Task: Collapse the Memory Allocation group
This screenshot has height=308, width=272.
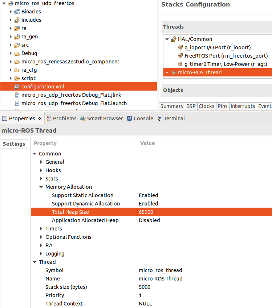Action: (41, 187)
